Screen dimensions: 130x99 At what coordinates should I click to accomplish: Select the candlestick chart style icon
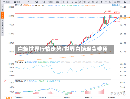pos(43,2)
